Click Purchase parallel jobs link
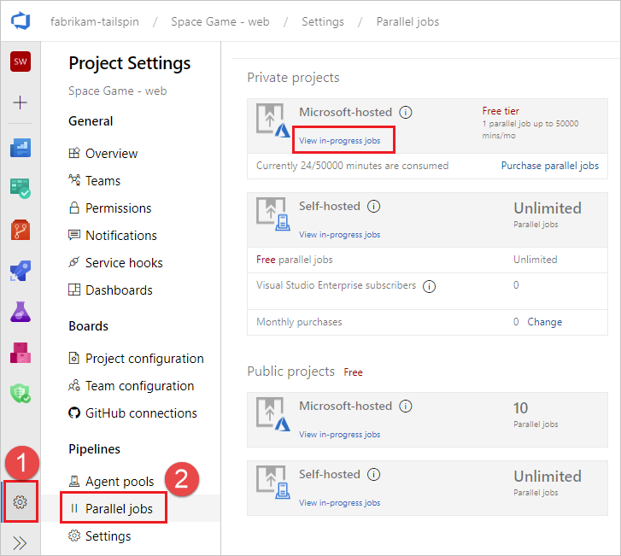 click(x=550, y=166)
